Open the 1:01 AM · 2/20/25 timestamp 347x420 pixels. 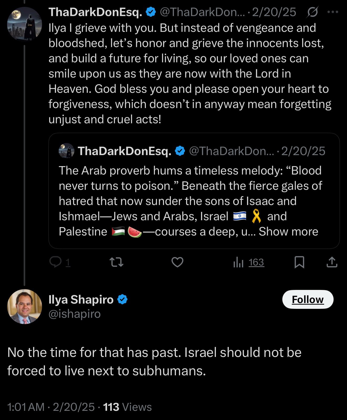tap(51, 407)
